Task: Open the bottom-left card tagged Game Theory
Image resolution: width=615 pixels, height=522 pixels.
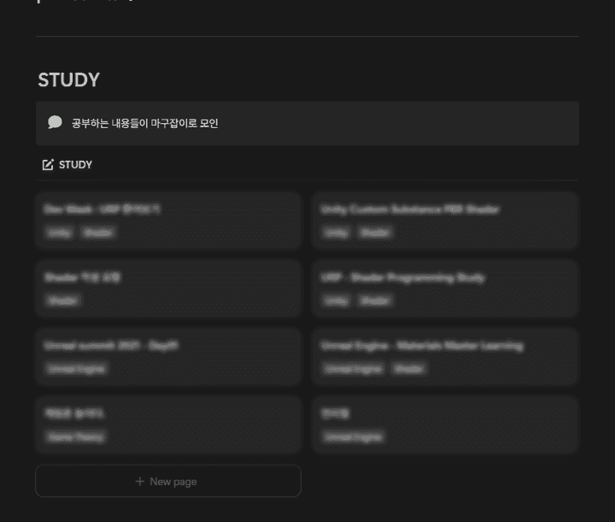Action: [x=168, y=425]
